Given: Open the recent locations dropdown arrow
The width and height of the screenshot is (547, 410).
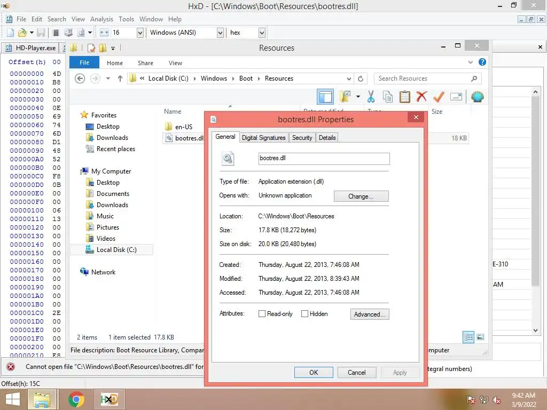Looking at the screenshot, I should coord(108,78).
